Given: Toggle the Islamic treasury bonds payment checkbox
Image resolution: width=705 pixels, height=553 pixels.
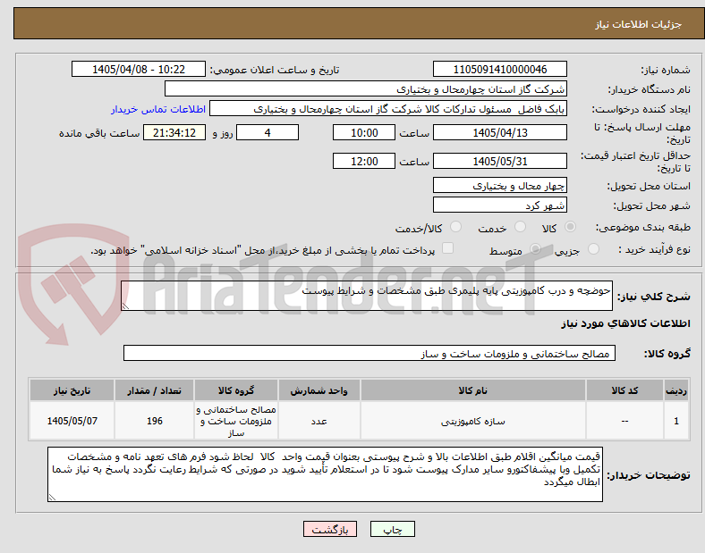Looking at the screenshot, I should tap(447, 248).
